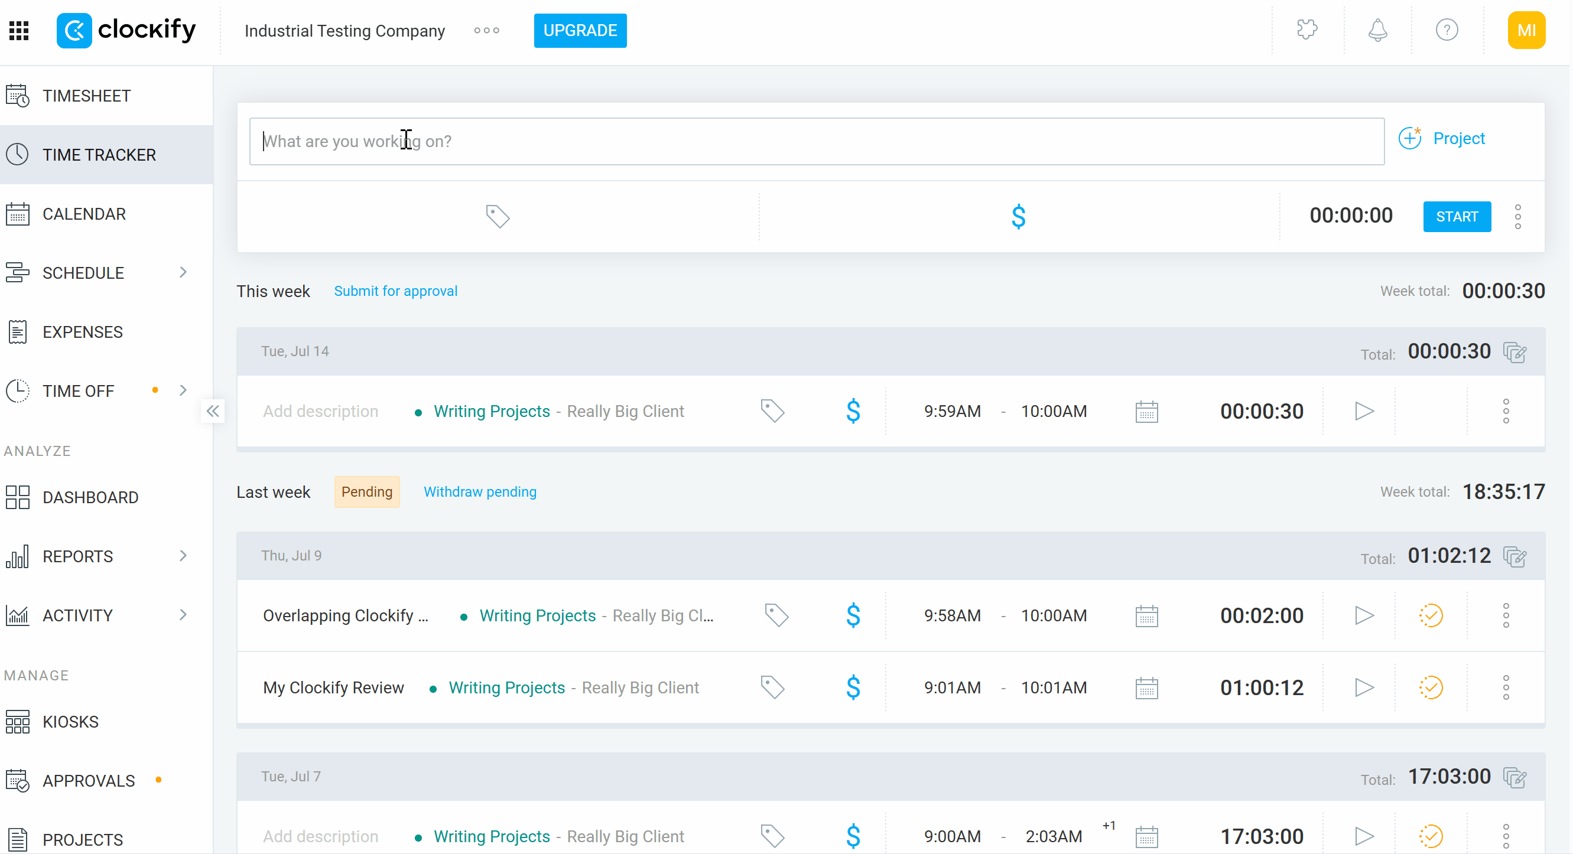Click the Pending status badge
Image resolution: width=1573 pixels, height=854 pixels.
click(x=367, y=492)
